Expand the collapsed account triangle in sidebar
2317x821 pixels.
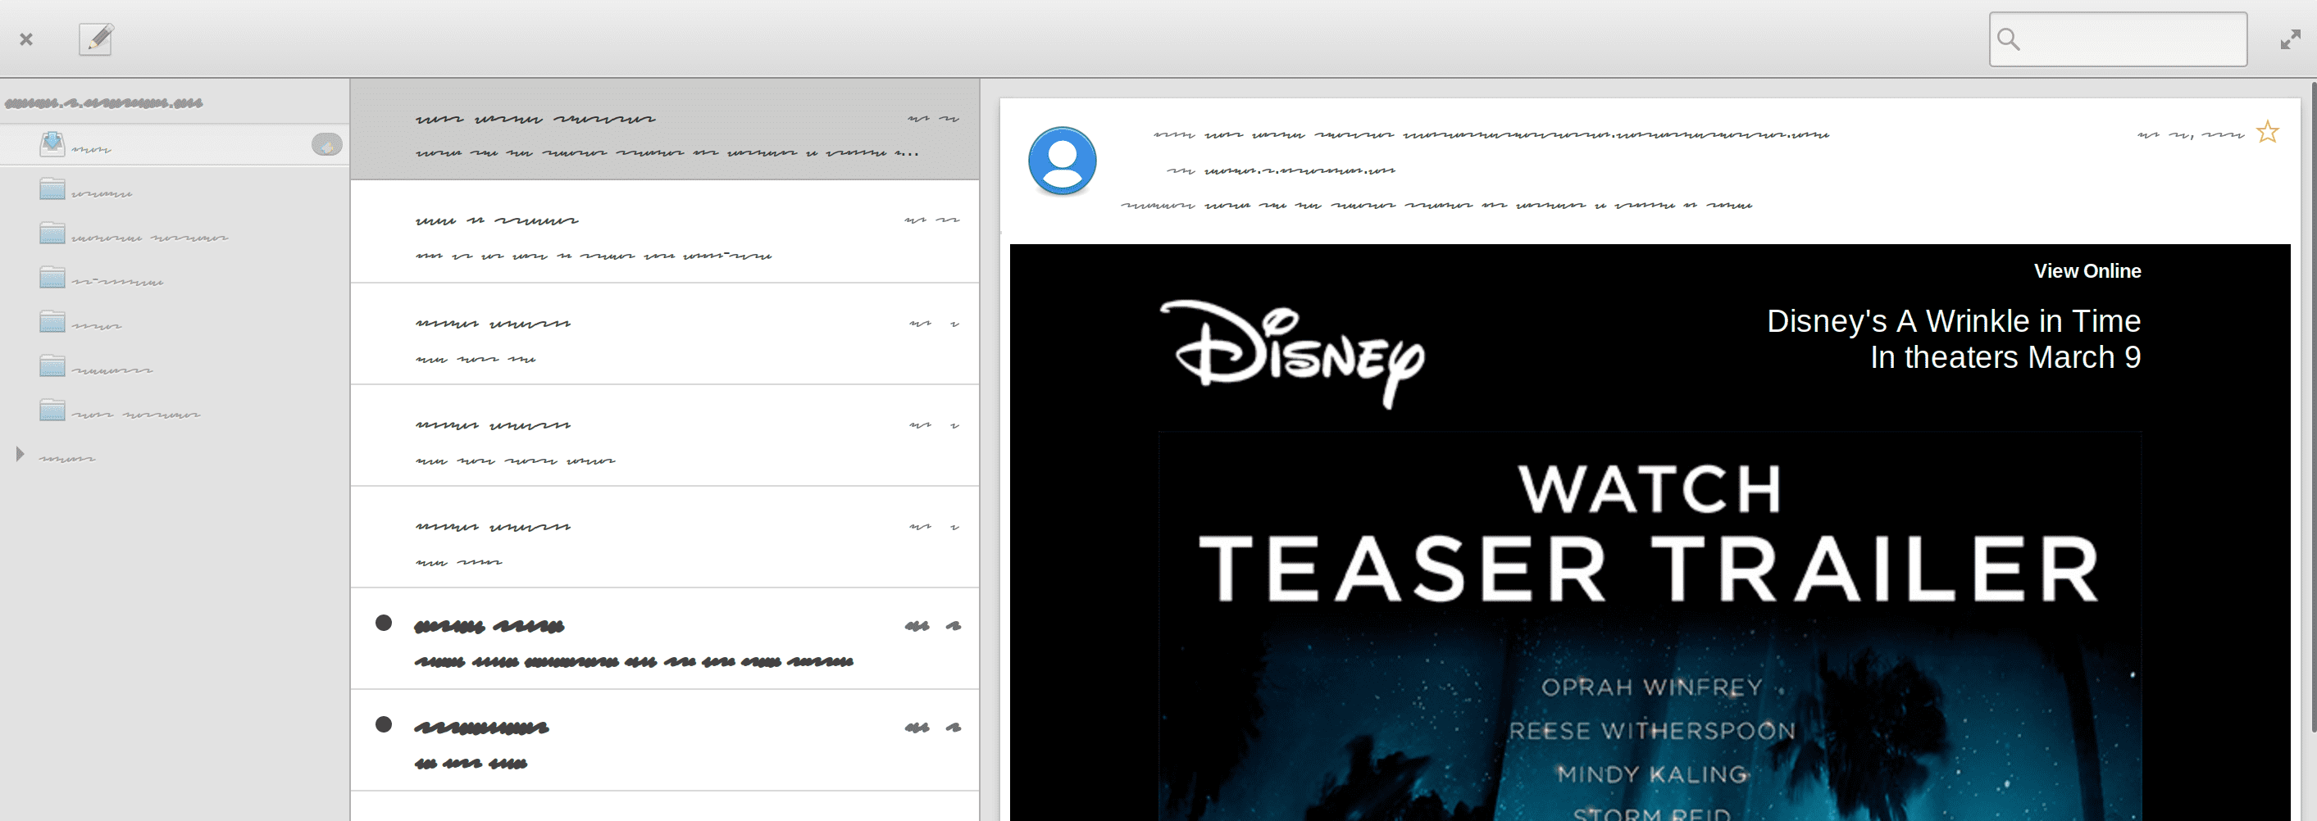tap(20, 454)
